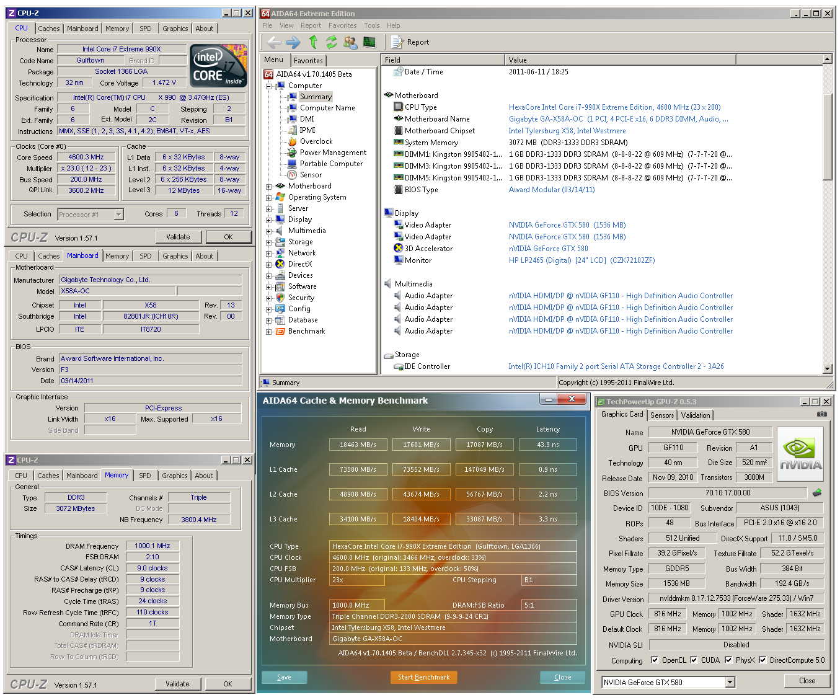Select IPMI in the AIDA64 tree

pyautogui.click(x=307, y=130)
